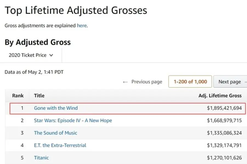Viewport: 247px width, 164px height.
Task: Expand the 2020 Ticket Price dropdown
Action: (x=31, y=55)
